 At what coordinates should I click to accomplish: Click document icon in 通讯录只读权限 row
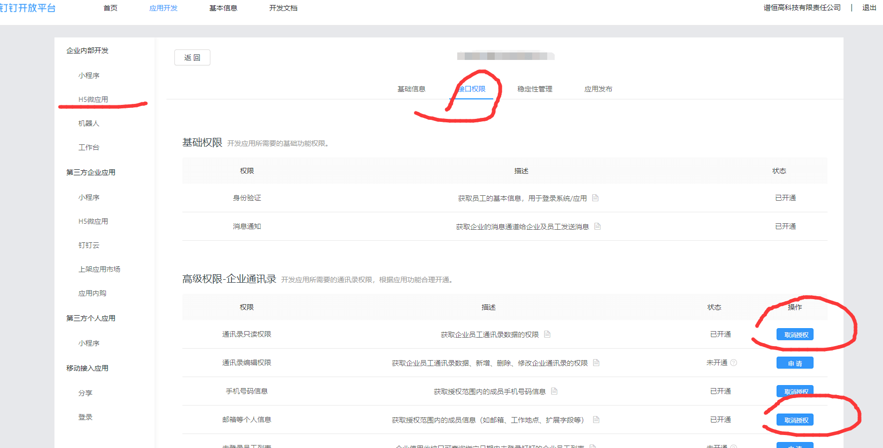click(x=547, y=334)
